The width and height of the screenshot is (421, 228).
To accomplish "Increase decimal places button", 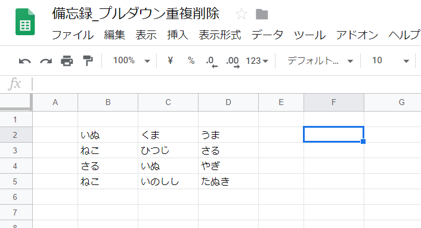I will pyautogui.click(x=233, y=62).
